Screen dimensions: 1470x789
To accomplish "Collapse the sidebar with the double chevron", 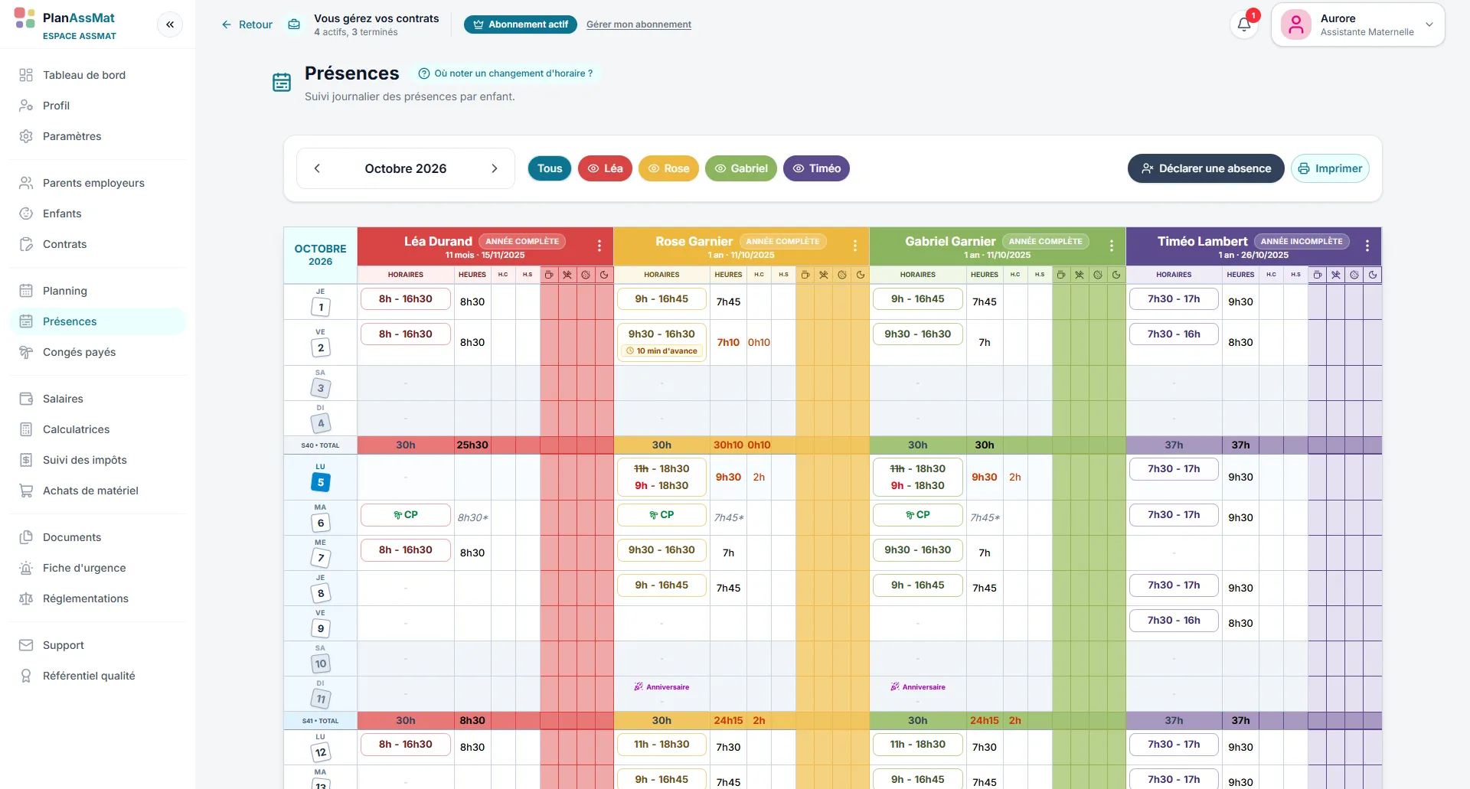I will (170, 24).
